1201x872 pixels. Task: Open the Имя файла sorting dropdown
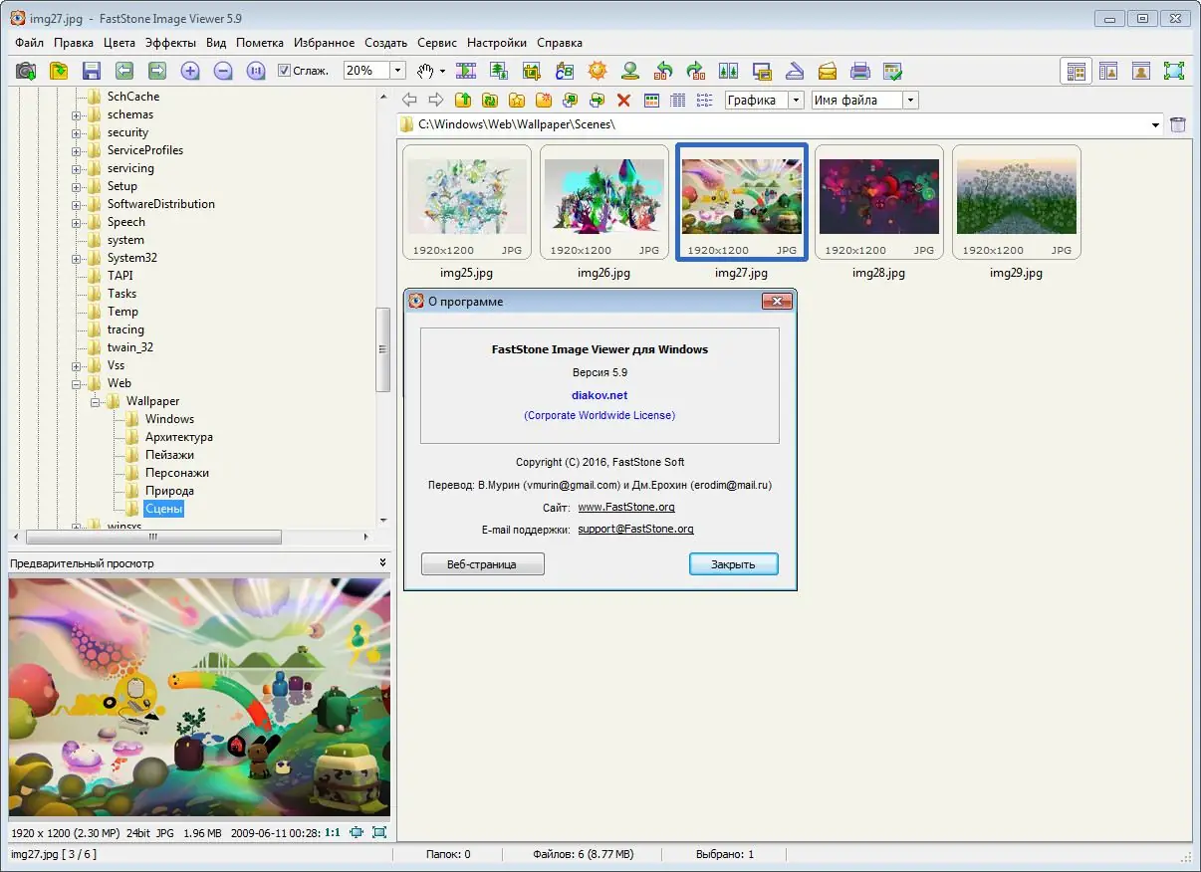[909, 100]
